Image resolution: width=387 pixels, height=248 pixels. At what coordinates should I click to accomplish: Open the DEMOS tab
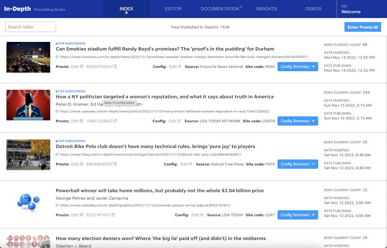click(x=313, y=9)
